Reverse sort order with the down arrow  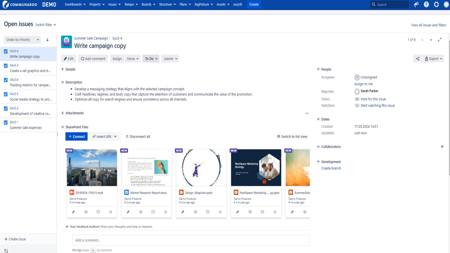pos(48,40)
